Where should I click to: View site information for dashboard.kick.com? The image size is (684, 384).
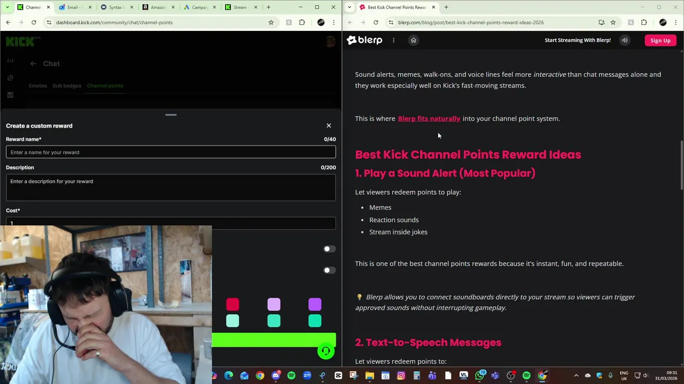(49, 22)
